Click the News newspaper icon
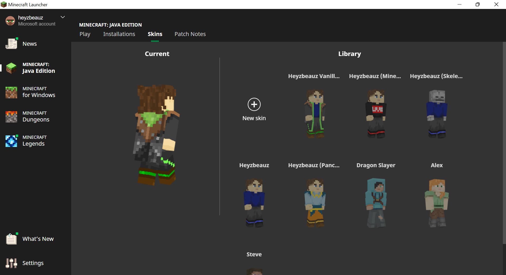This screenshot has width=506, height=275. pyautogui.click(x=11, y=44)
